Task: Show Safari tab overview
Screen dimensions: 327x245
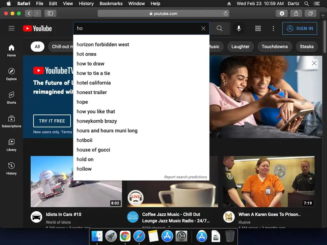Action: pos(310,13)
